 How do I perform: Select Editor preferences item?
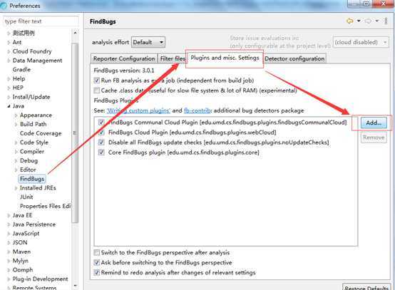coord(28,170)
